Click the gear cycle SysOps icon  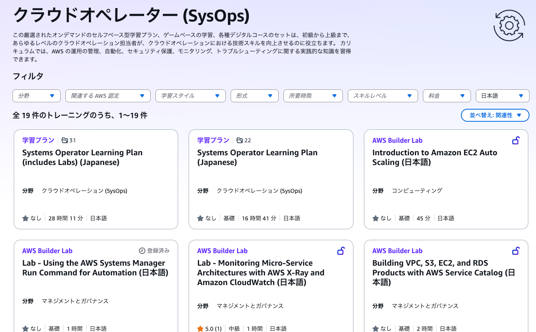[509, 25]
